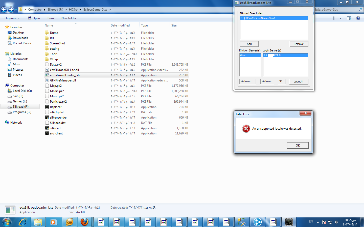Click the Open toolbar command
Viewport: 364px width, 227px height.
(34, 18)
